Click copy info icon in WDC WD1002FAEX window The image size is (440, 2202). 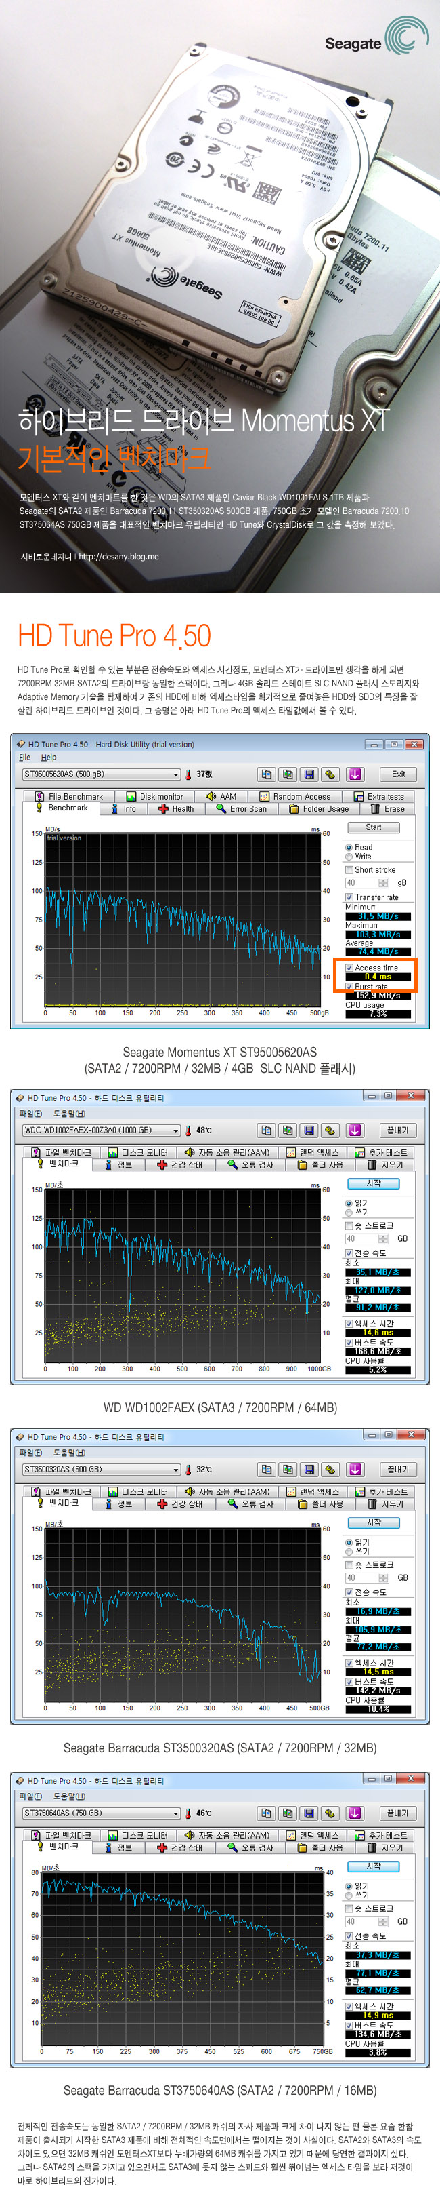(267, 1130)
